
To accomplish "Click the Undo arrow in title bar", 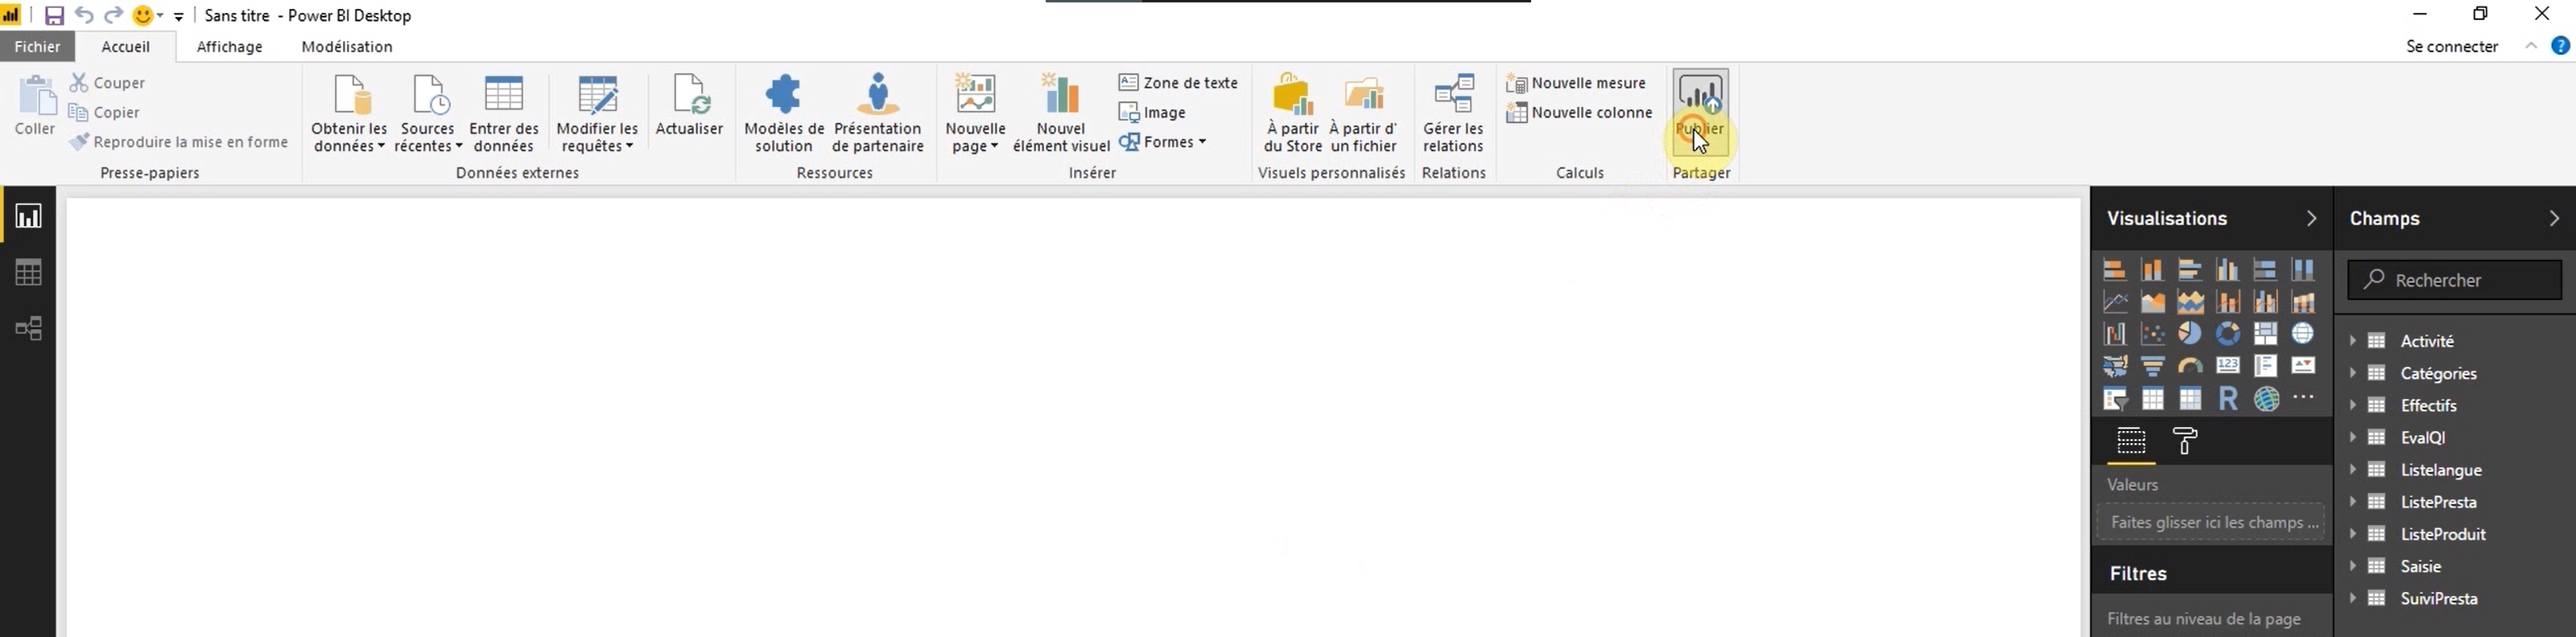I will [84, 15].
